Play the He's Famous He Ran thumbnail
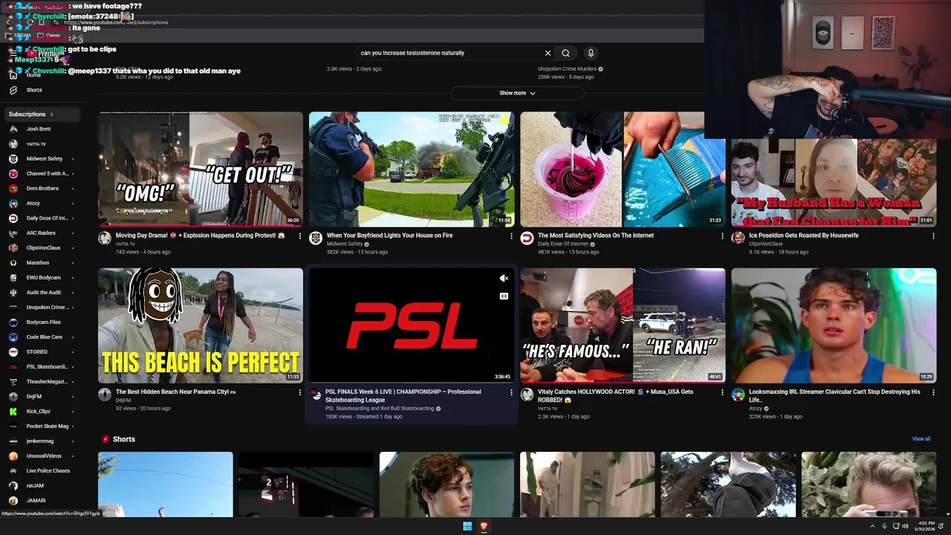The height and width of the screenshot is (535, 951). pos(623,325)
